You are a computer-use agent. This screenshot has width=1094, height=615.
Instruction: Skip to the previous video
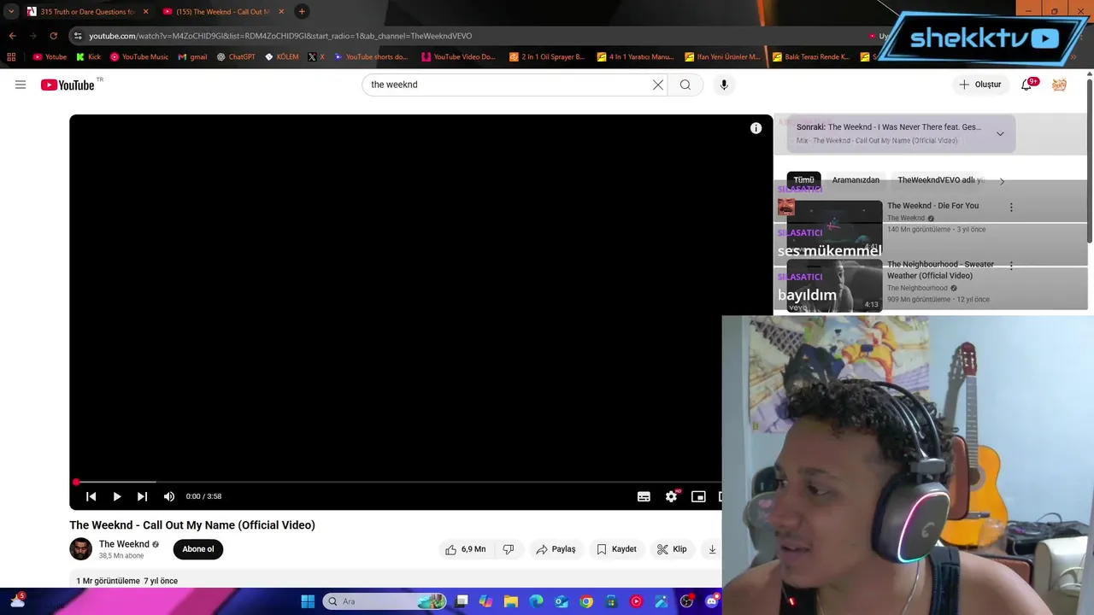click(x=91, y=496)
